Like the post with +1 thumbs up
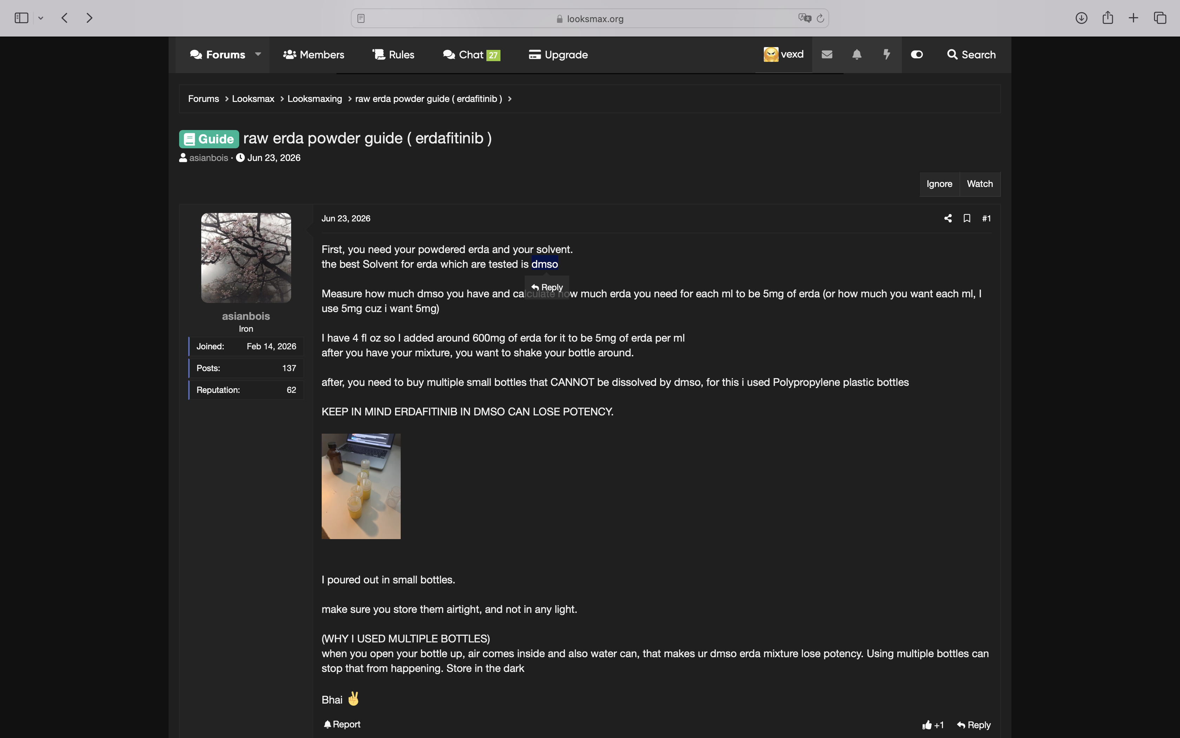This screenshot has height=738, width=1180. pyautogui.click(x=933, y=725)
